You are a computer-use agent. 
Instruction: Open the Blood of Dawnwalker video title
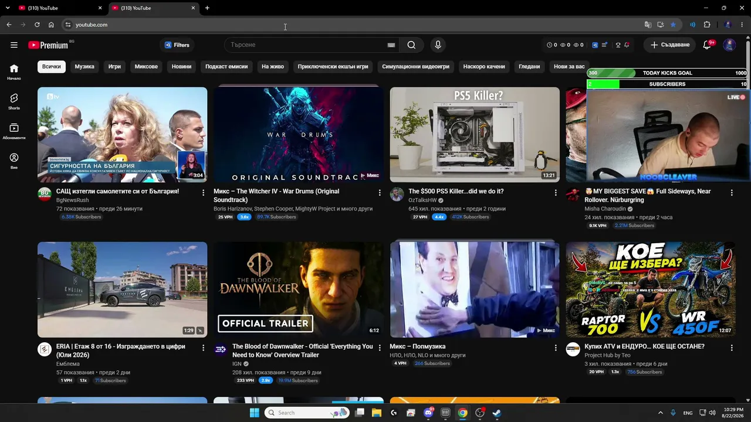point(302,350)
